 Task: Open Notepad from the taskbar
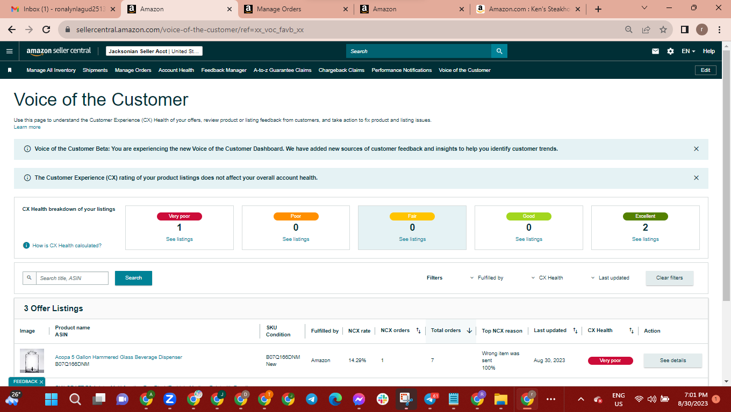click(453, 399)
